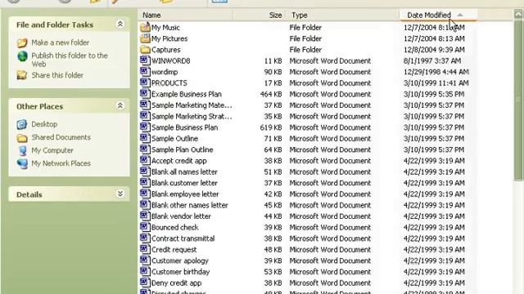Select the Blank customer letter file
Screen dimensions: 524x294
pyautogui.click(x=184, y=183)
